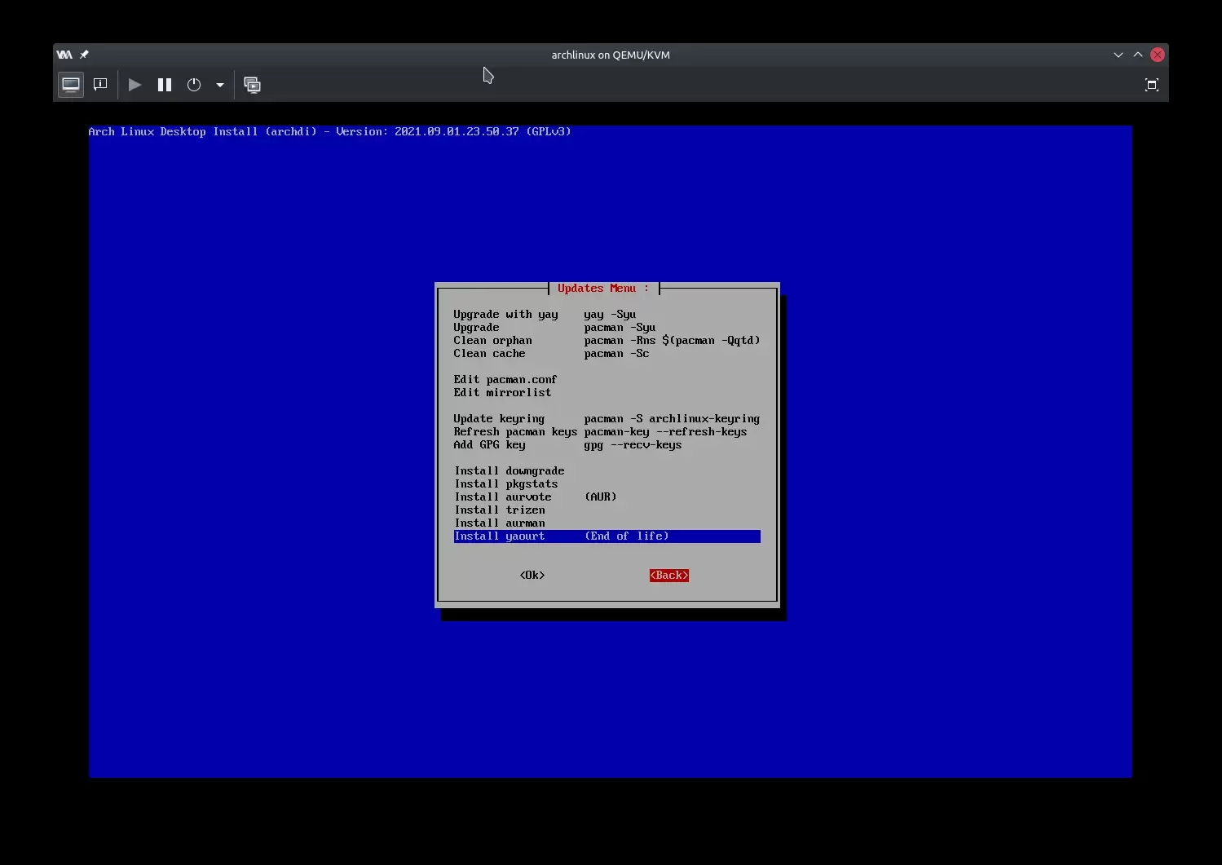This screenshot has height=865, width=1222.
Task: Show virtual hardware details info icon
Action: [x=100, y=85]
